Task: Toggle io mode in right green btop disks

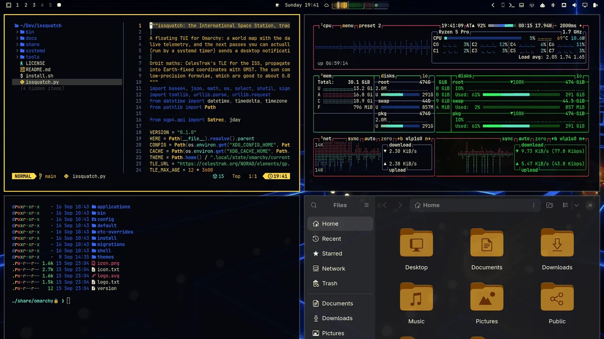Action: coord(580,76)
